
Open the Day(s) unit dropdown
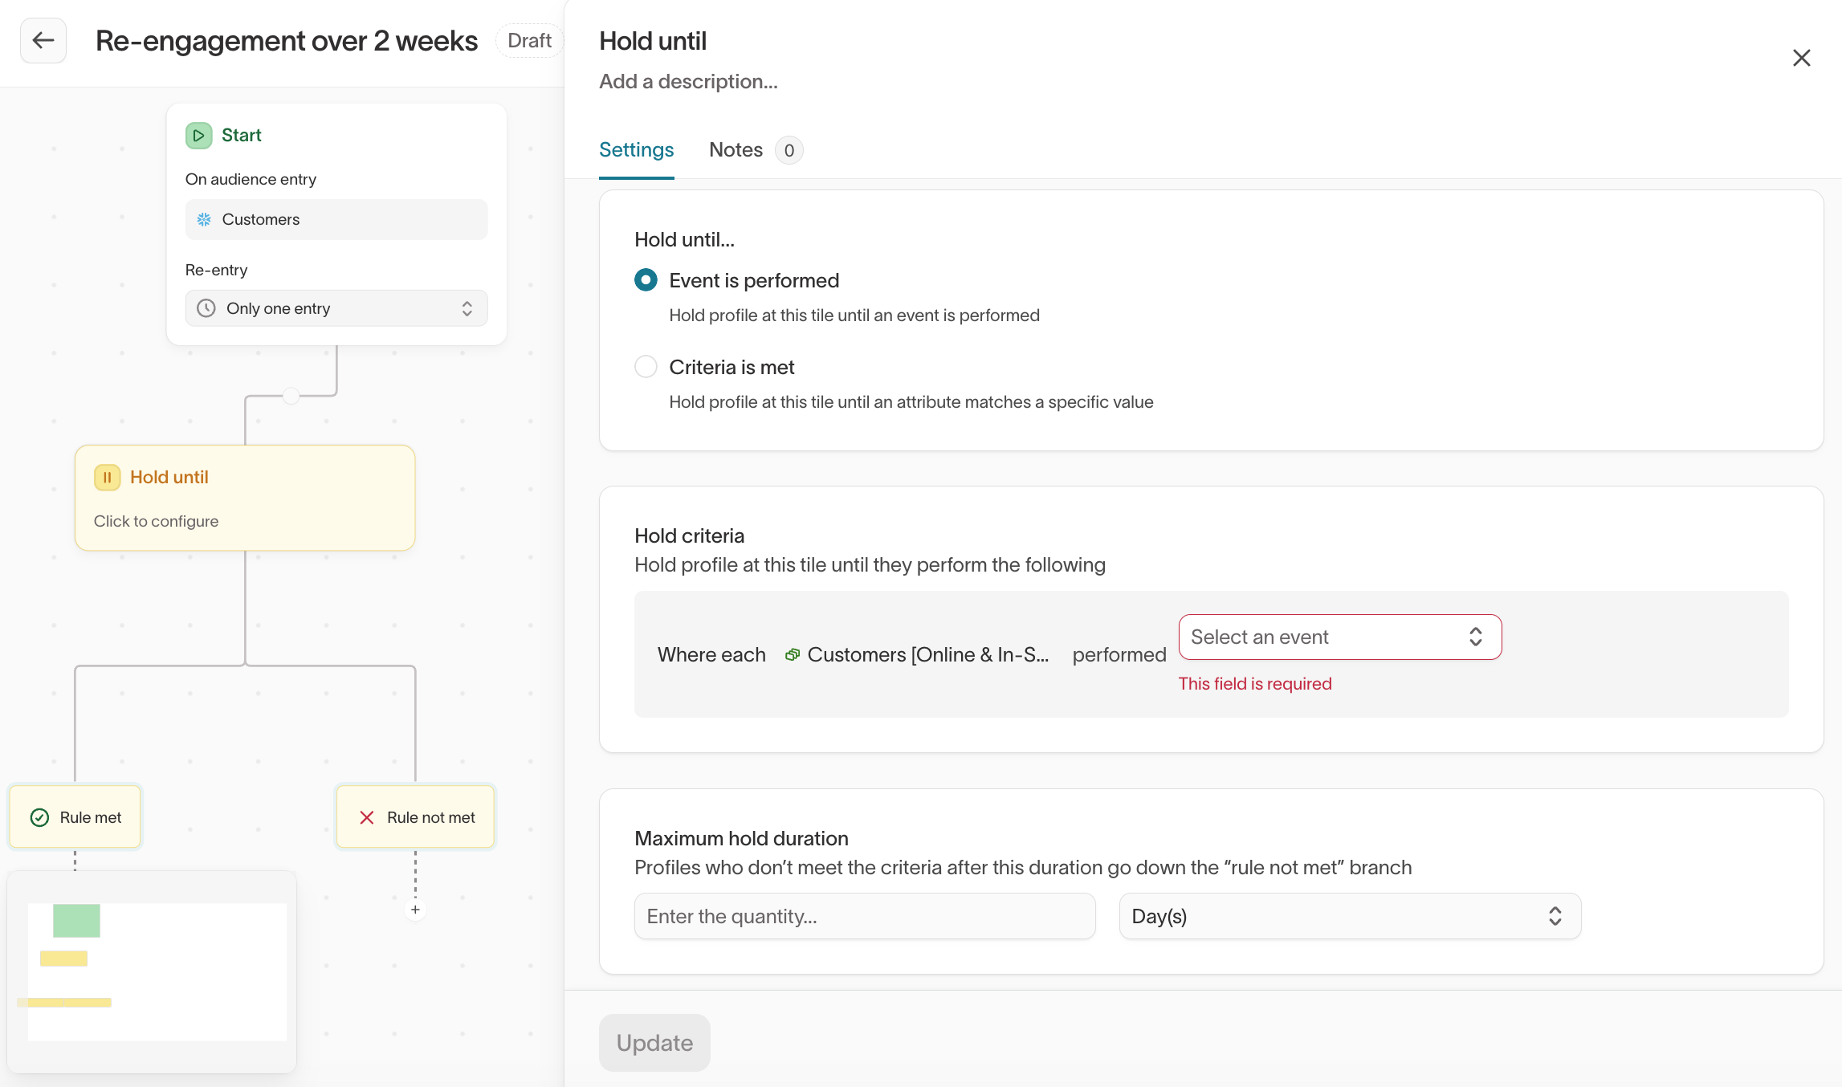(1350, 916)
